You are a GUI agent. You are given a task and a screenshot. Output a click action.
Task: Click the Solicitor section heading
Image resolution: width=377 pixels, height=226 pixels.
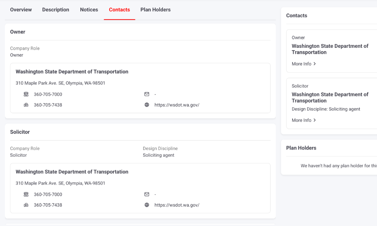[x=20, y=132]
